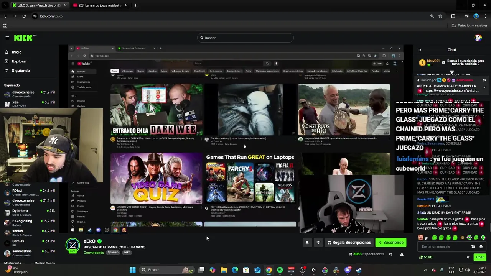Click the zoom magnifier icon in address bar

(432, 16)
